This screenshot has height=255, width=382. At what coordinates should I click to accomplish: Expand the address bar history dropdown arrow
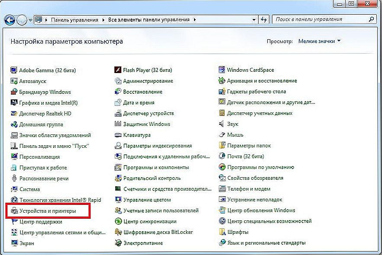[254, 20]
